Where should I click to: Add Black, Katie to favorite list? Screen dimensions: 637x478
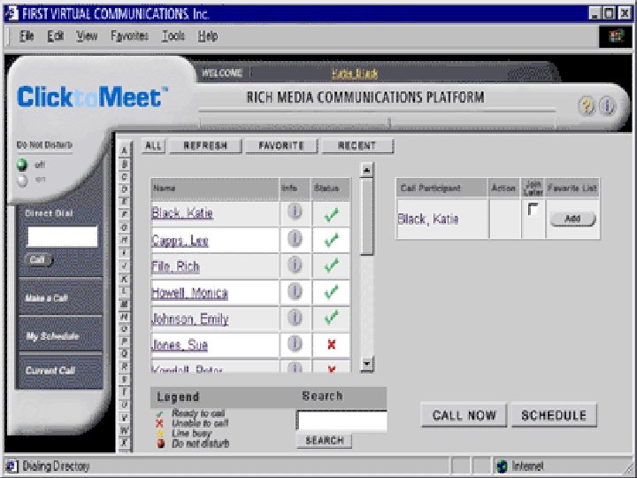tap(572, 219)
